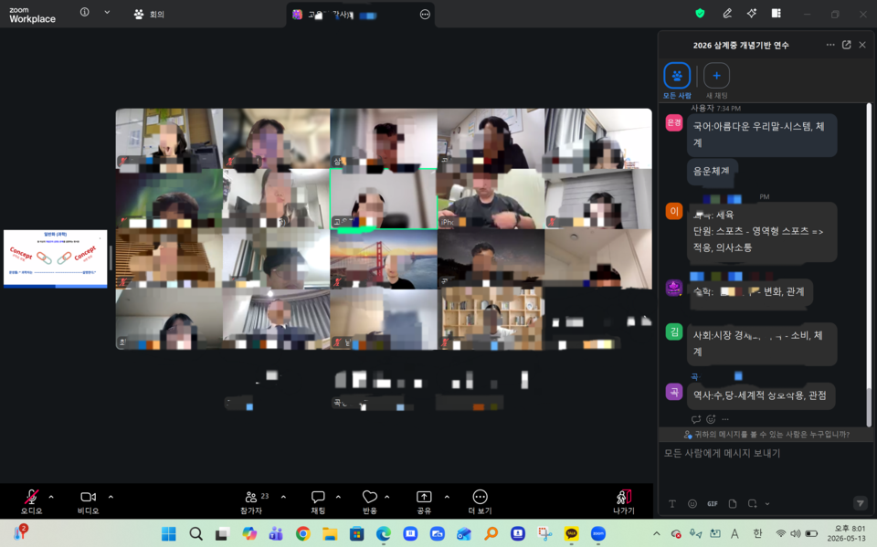The width and height of the screenshot is (877, 547).
Task: Expand the chevron beside 채팅
Action: pos(338,497)
